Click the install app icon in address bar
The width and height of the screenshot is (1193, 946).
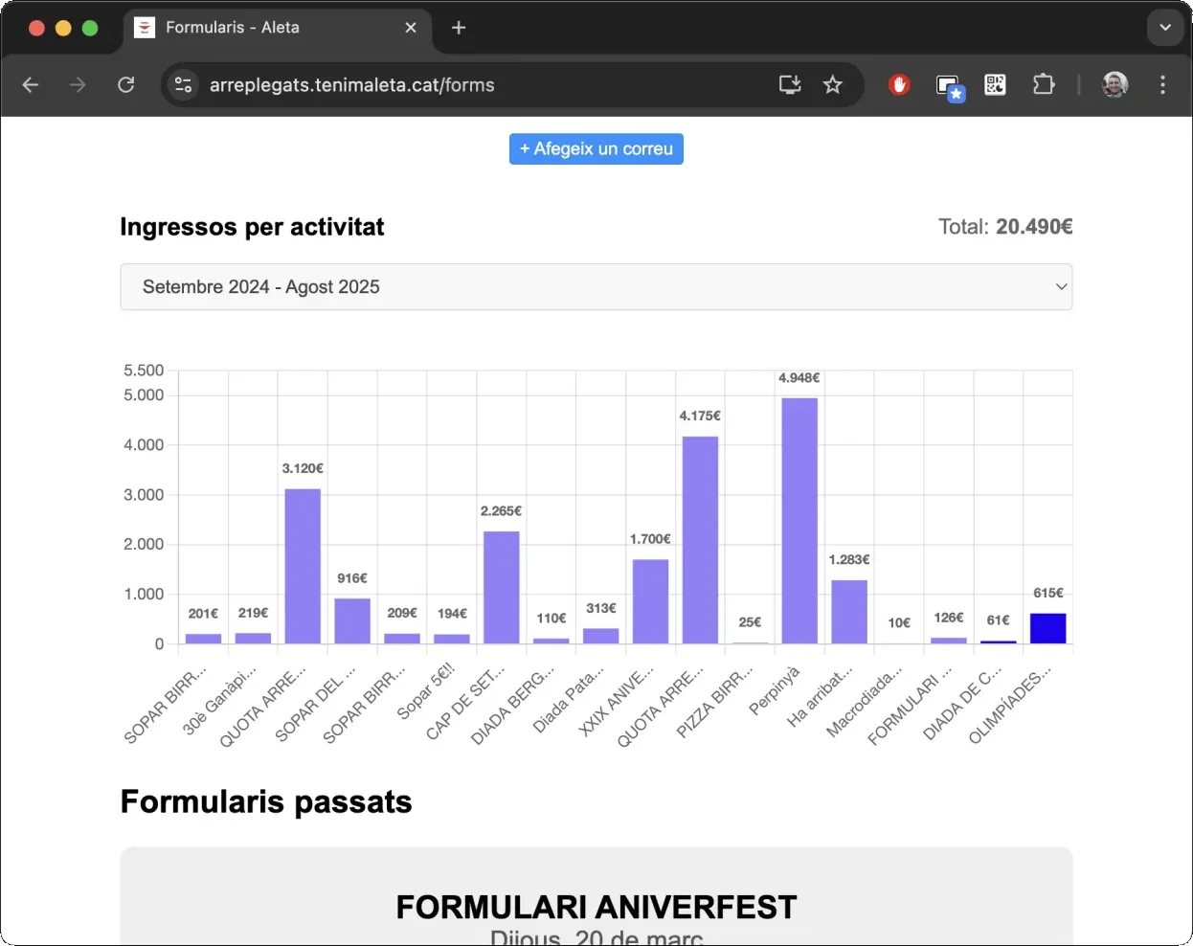pyautogui.click(x=790, y=85)
